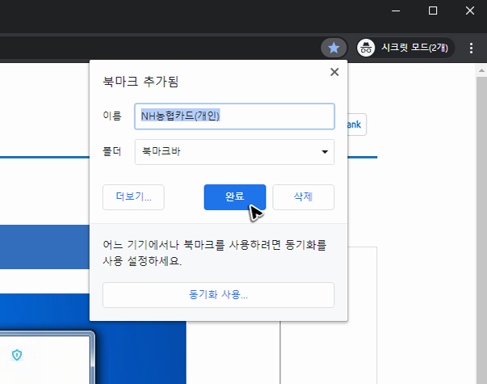Click the blue bookmark star icon
This screenshot has width=487, height=384.
coord(334,48)
